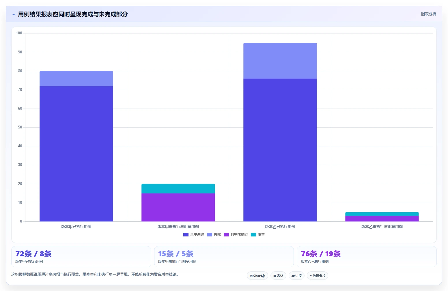Click the light blue failed segment of 版本乙已执行用例 bar
This screenshot has height=291, width=448.
[x=280, y=61]
